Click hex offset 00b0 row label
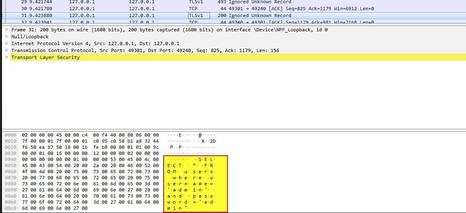Image resolution: width=466 pixels, height=213 pixels. click(10, 202)
